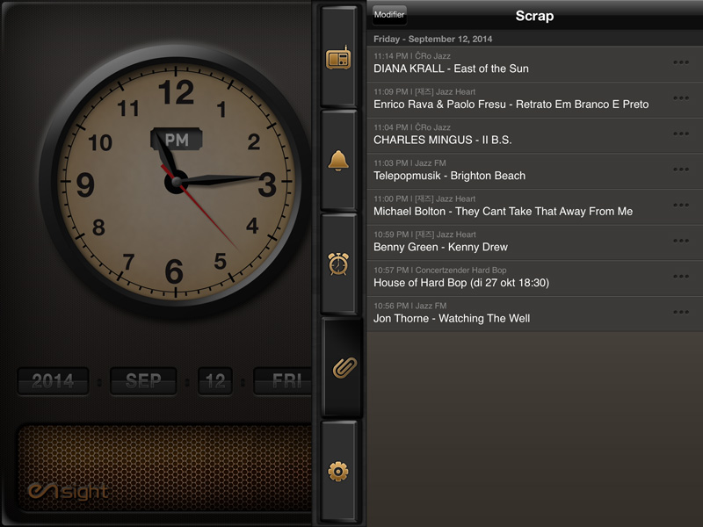The width and height of the screenshot is (703, 527).
Task: Click the Scrap title
Action: (x=534, y=16)
